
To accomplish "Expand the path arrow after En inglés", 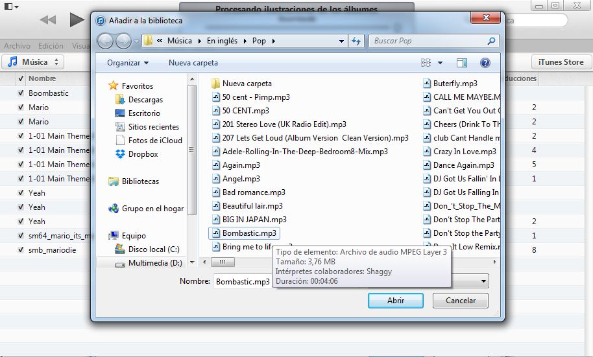I will pyautogui.click(x=245, y=41).
